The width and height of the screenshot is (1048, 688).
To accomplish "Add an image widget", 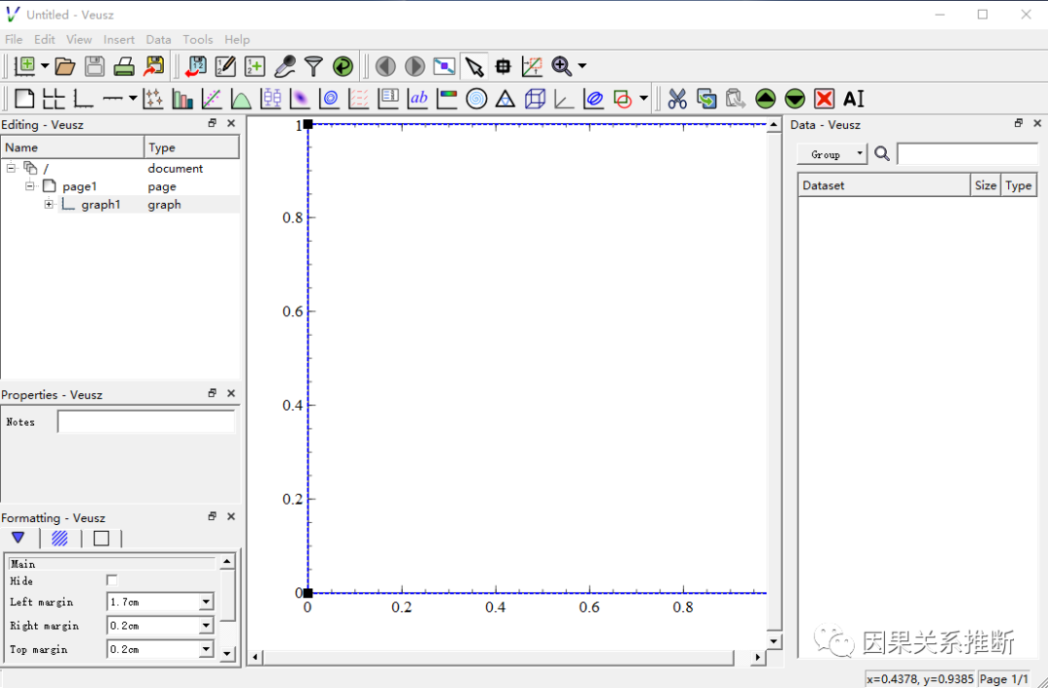I will pos(300,99).
